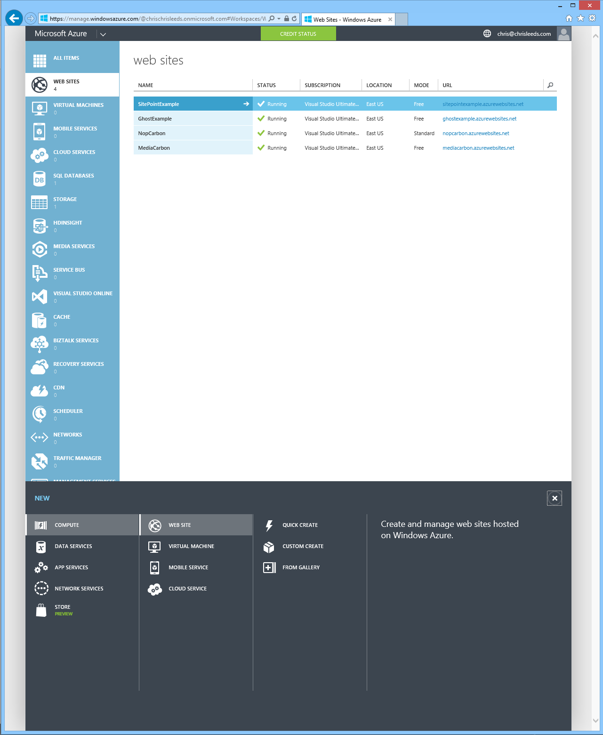
Task: Select the SQL Databases sidebar icon
Action: [x=40, y=179]
